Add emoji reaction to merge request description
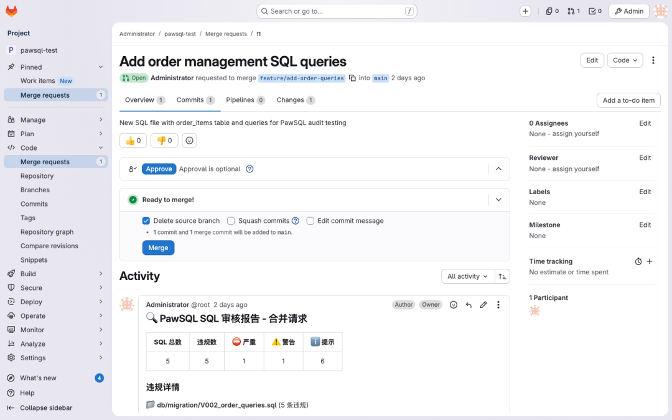This screenshot has height=420, width=672. pyautogui.click(x=189, y=141)
